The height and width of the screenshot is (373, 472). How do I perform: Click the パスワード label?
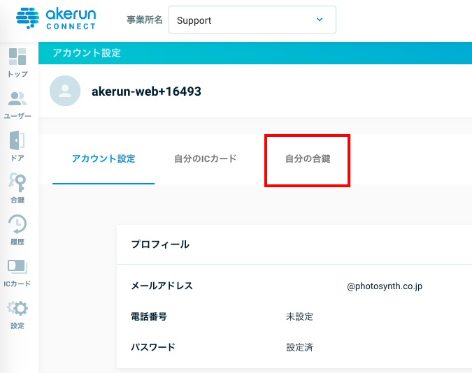coord(153,347)
